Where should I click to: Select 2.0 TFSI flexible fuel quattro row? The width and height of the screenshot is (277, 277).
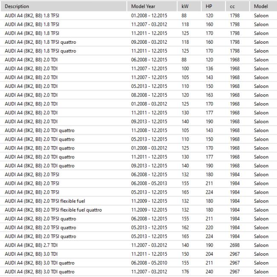click(138, 210)
